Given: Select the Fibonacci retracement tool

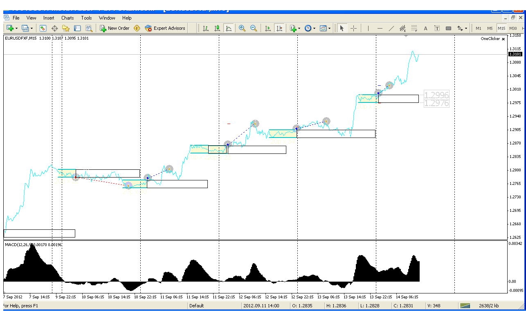Looking at the screenshot, I should pyautogui.click(x=414, y=28).
